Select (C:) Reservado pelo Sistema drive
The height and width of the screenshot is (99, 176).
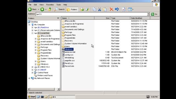(49, 30)
